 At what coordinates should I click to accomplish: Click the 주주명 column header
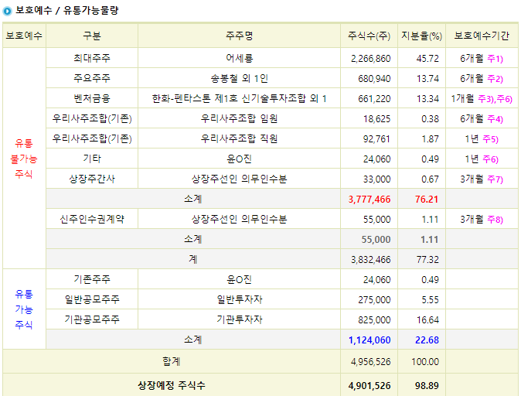click(x=239, y=36)
